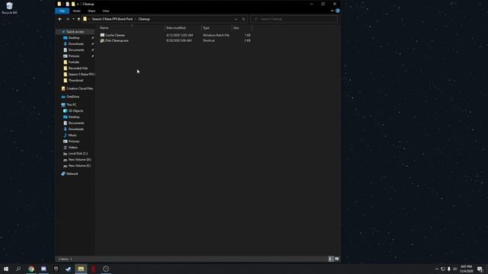The width and height of the screenshot is (488, 274).
Task: Open the Fortnite folder in the sidebar
Action: (x=73, y=62)
